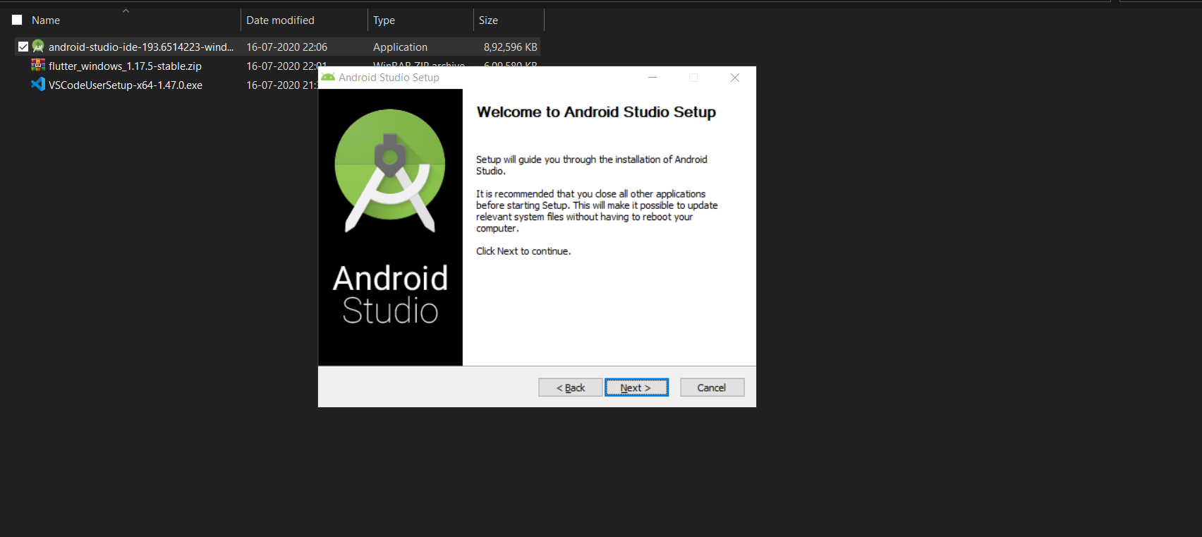Click the Back button in setup wizard

tap(571, 387)
